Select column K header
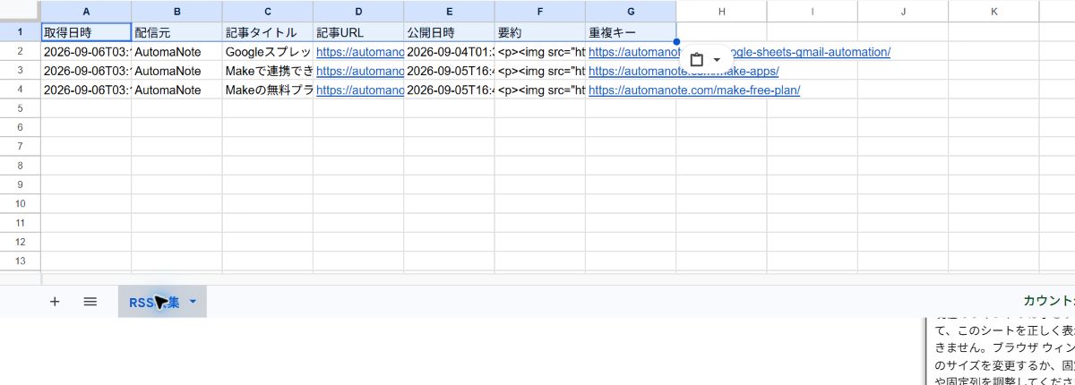The height and width of the screenshot is (385, 1075). tap(993, 12)
